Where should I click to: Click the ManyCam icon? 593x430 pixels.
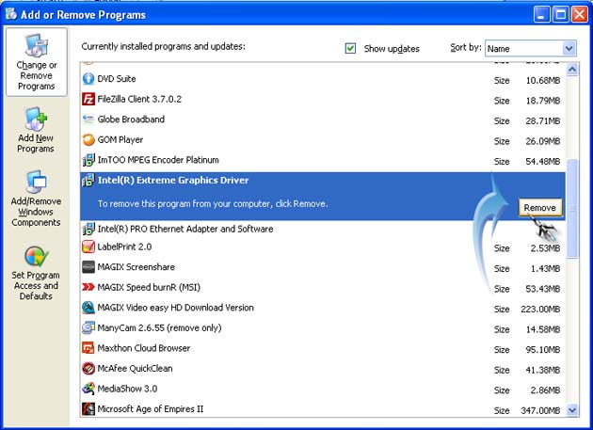[x=88, y=327]
